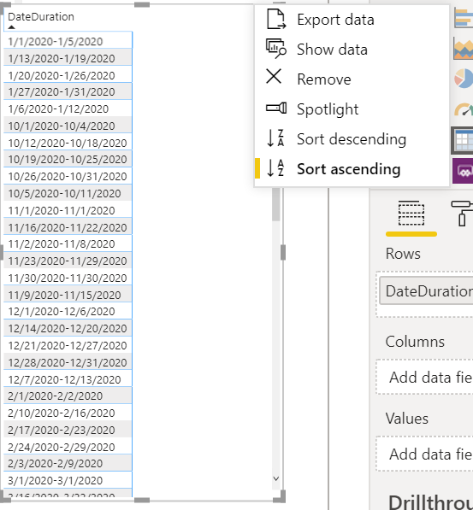Image resolution: width=473 pixels, height=510 pixels.
Task: Select row 11/1/2020-11/1/2020
Action: click(x=68, y=210)
